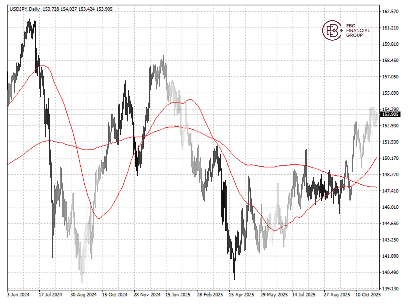Click the 3 Jun 2024 date label
This screenshot has height=304, width=408.
coord(19,294)
